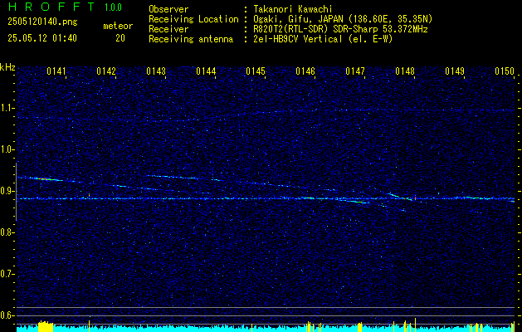Click the 0141 time marker
The image size is (522, 332).
click(x=56, y=71)
